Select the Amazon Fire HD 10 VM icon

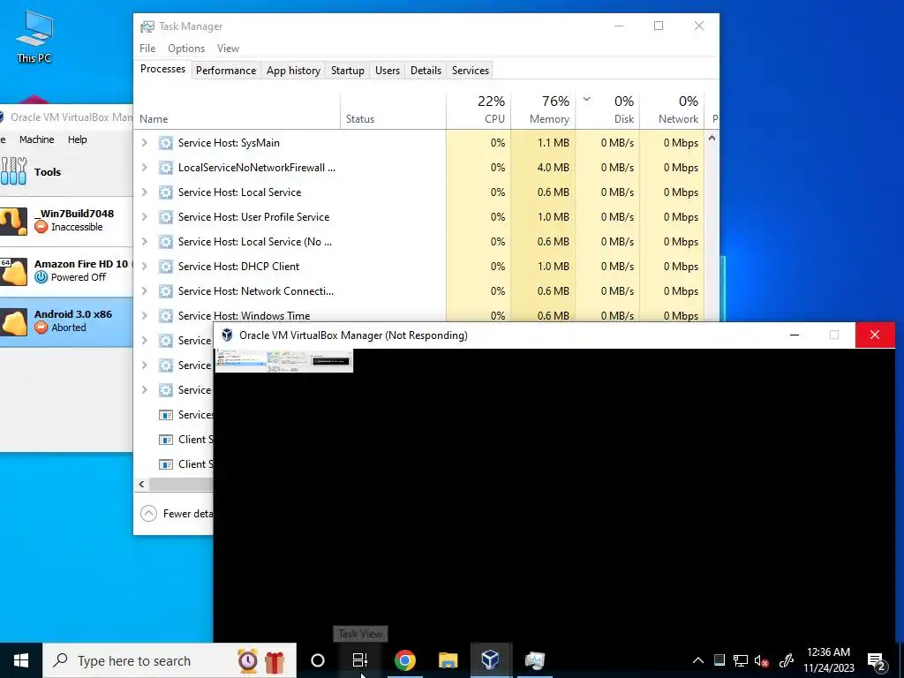(x=13, y=271)
